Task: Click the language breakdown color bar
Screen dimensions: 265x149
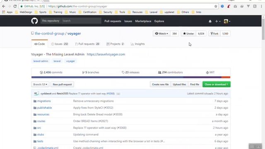Action: [x=131, y=77]
